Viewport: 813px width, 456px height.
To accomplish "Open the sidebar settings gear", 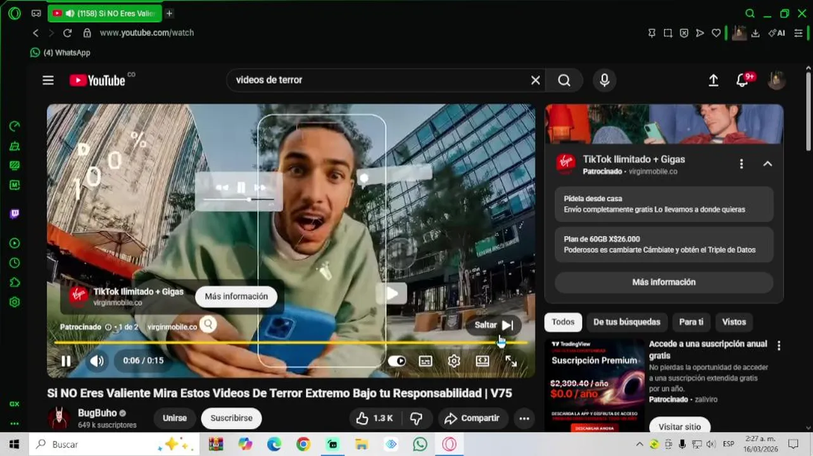I will pyautogui.click(x=15, y=302).
